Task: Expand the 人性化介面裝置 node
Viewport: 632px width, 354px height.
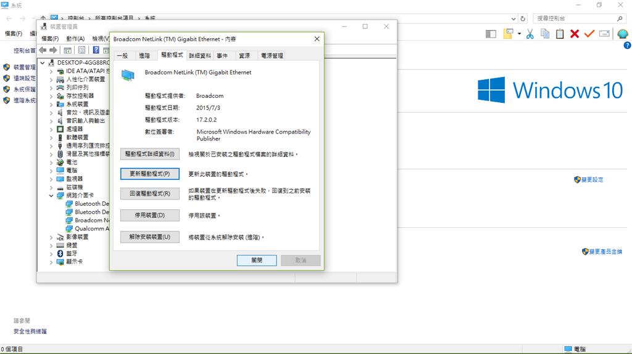Action: (51, 79)
